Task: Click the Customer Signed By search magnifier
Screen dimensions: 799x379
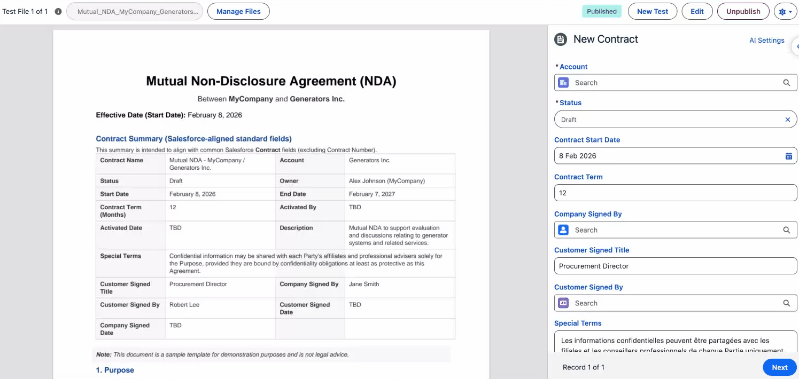Action: pos(786,303)
